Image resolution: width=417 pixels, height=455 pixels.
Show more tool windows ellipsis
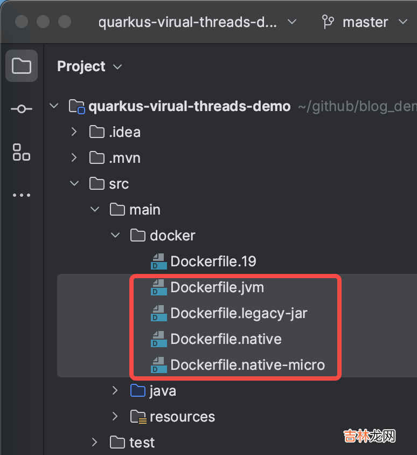22,195
